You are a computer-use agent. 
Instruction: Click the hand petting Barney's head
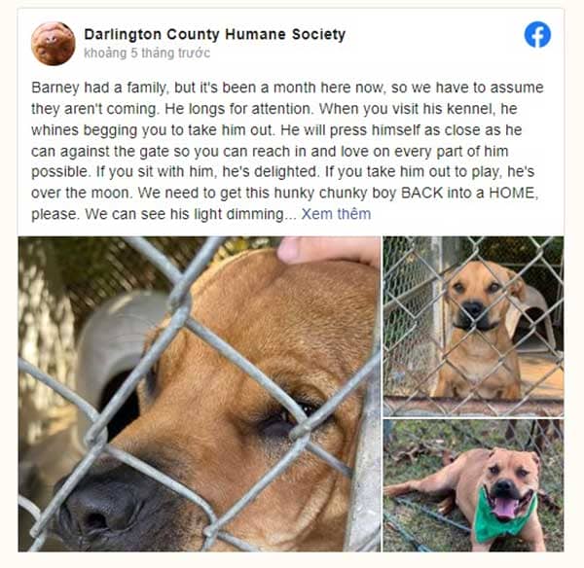328,251
